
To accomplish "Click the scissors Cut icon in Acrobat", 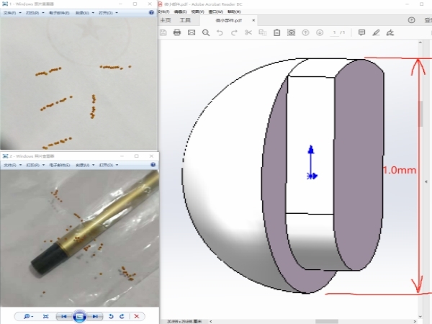I will (x=248, y=32).
